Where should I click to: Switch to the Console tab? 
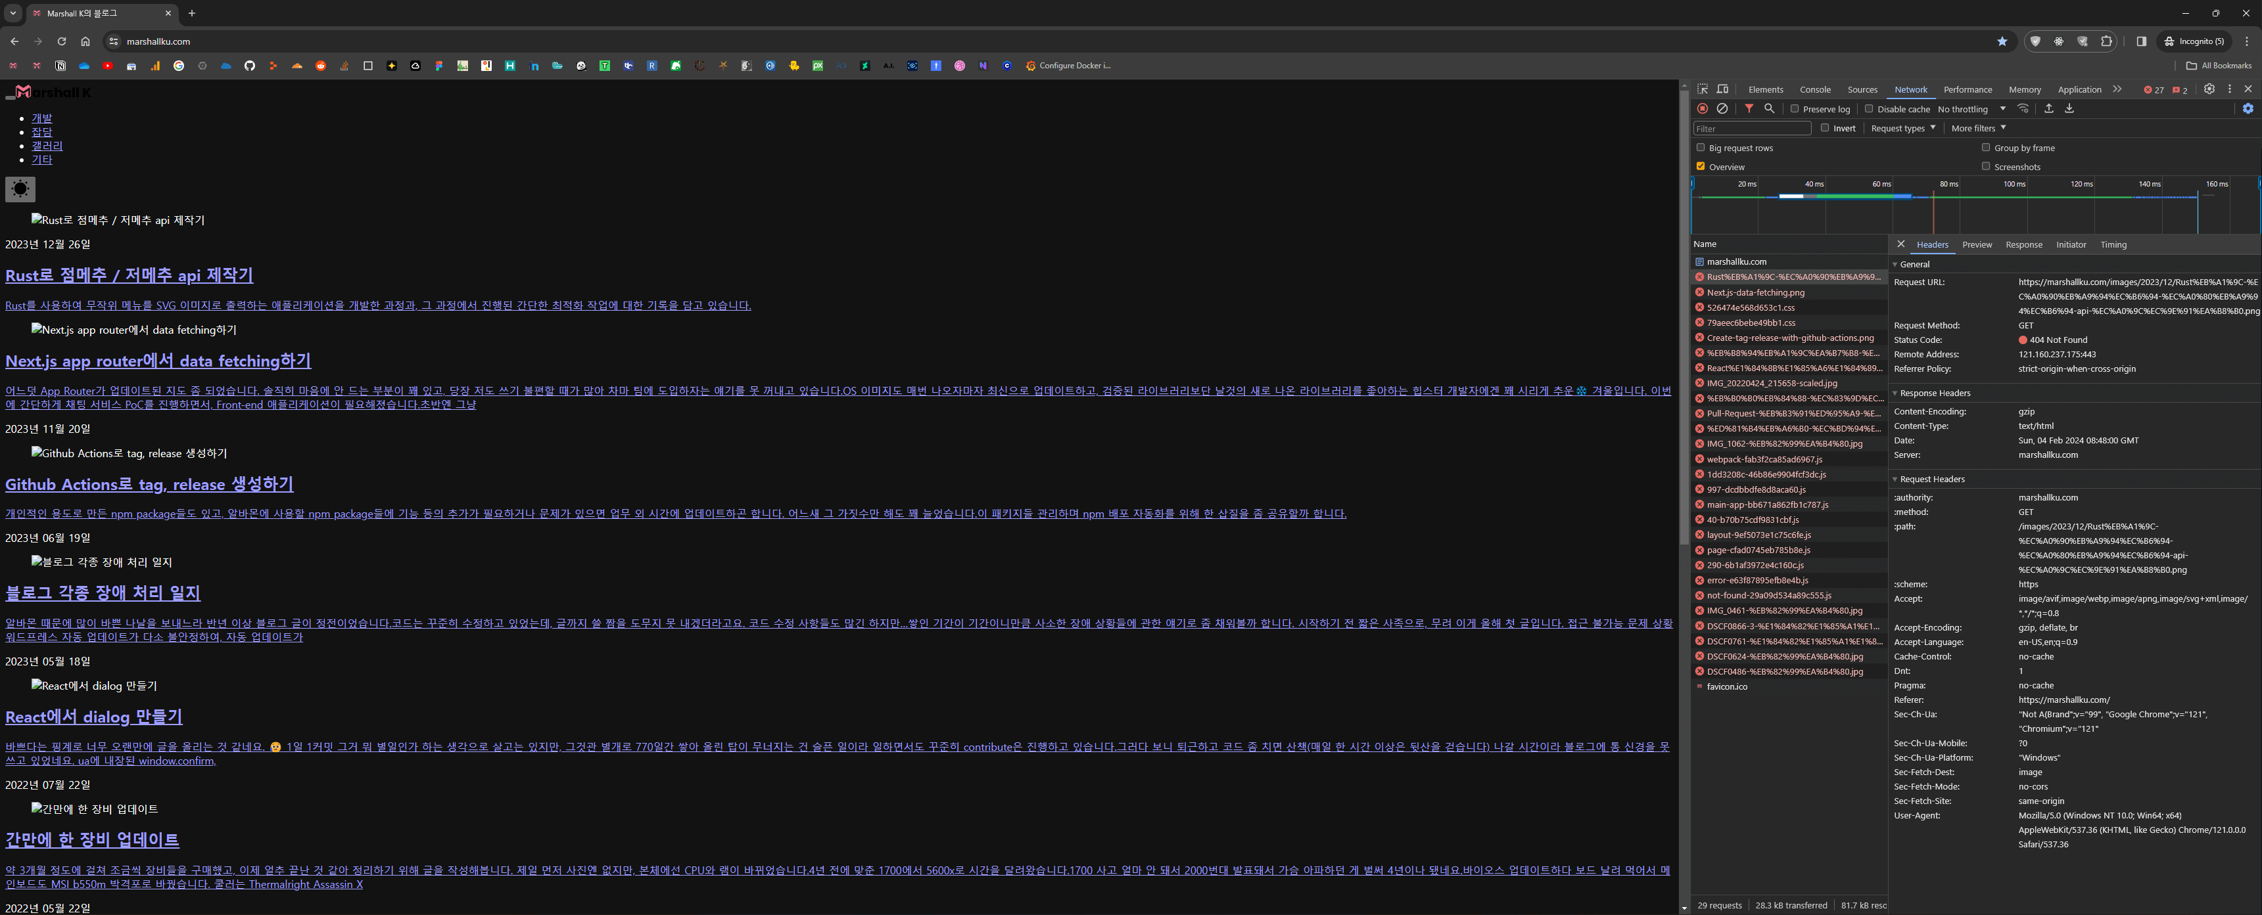pyautogui.click(x=1814, y=89)
